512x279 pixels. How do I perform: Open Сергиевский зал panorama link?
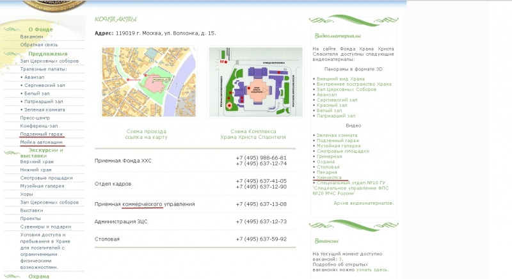point(337,100)
